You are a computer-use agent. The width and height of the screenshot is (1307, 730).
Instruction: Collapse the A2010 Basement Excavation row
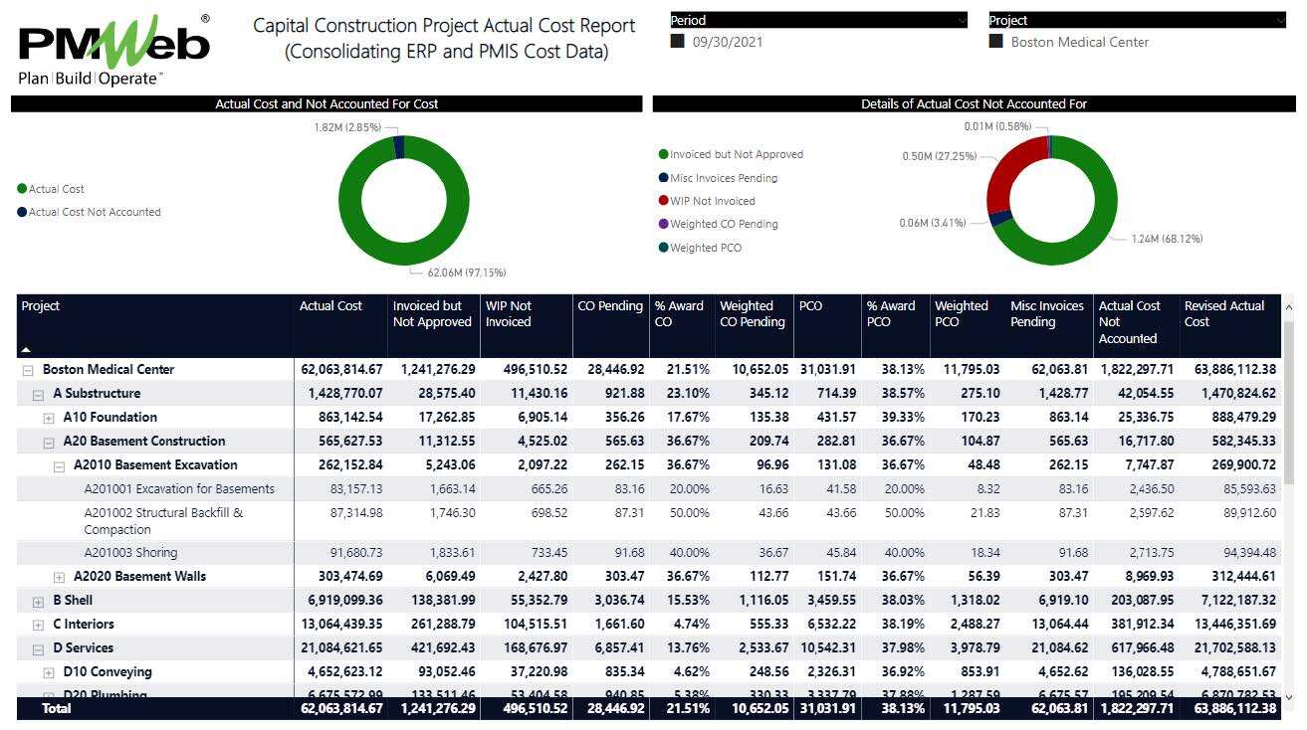tap(59, 465)
